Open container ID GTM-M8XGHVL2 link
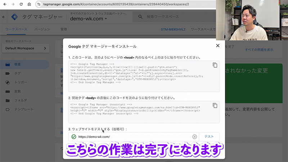The image size is (288, 162). 173,30
